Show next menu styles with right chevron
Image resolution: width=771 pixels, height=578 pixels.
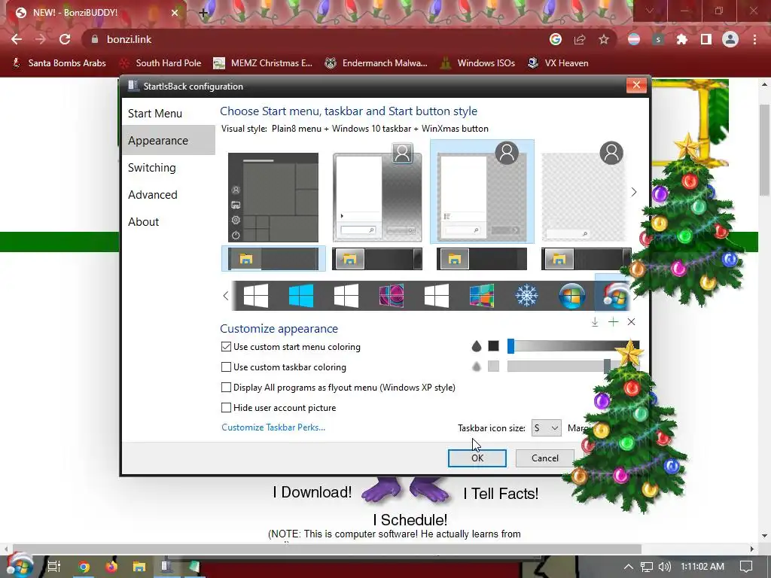[x=634, y=192]
